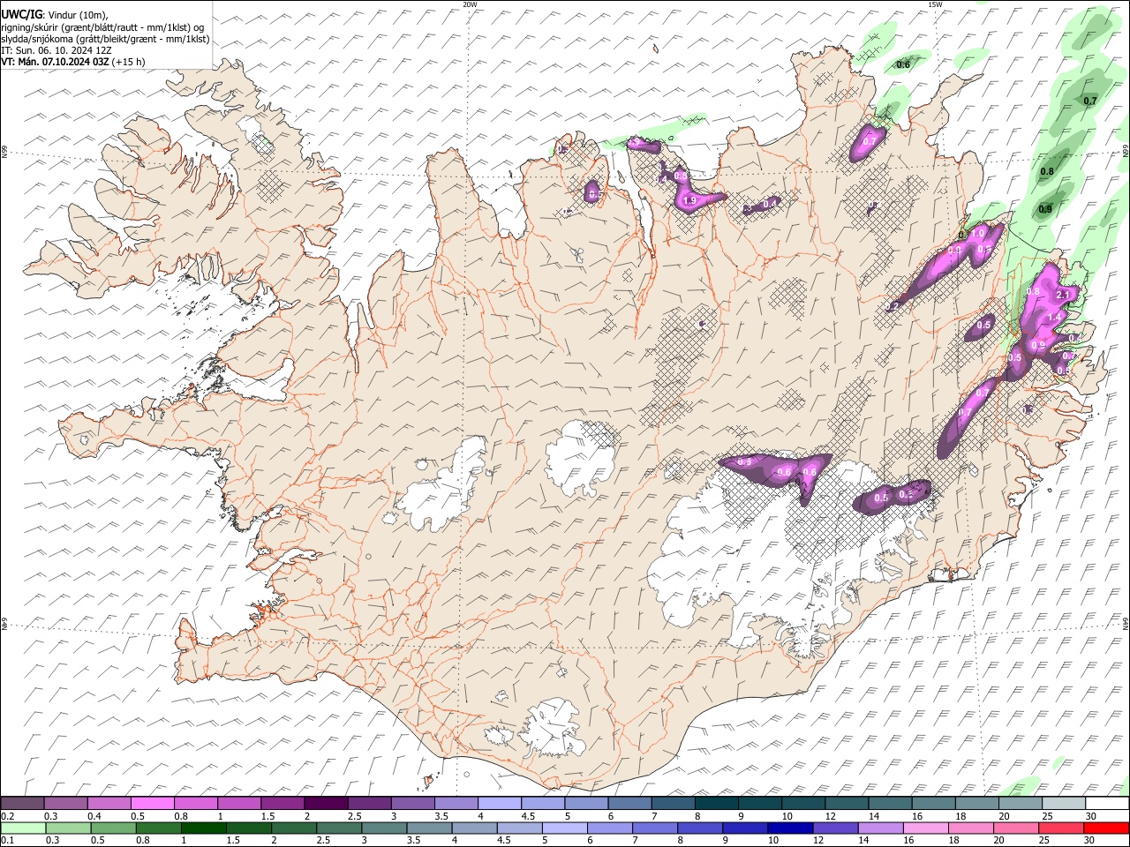Click the IT: Sun. 06. 10. 2024 12Z line
Screen dimensions: 1130x847
[56, 50]
